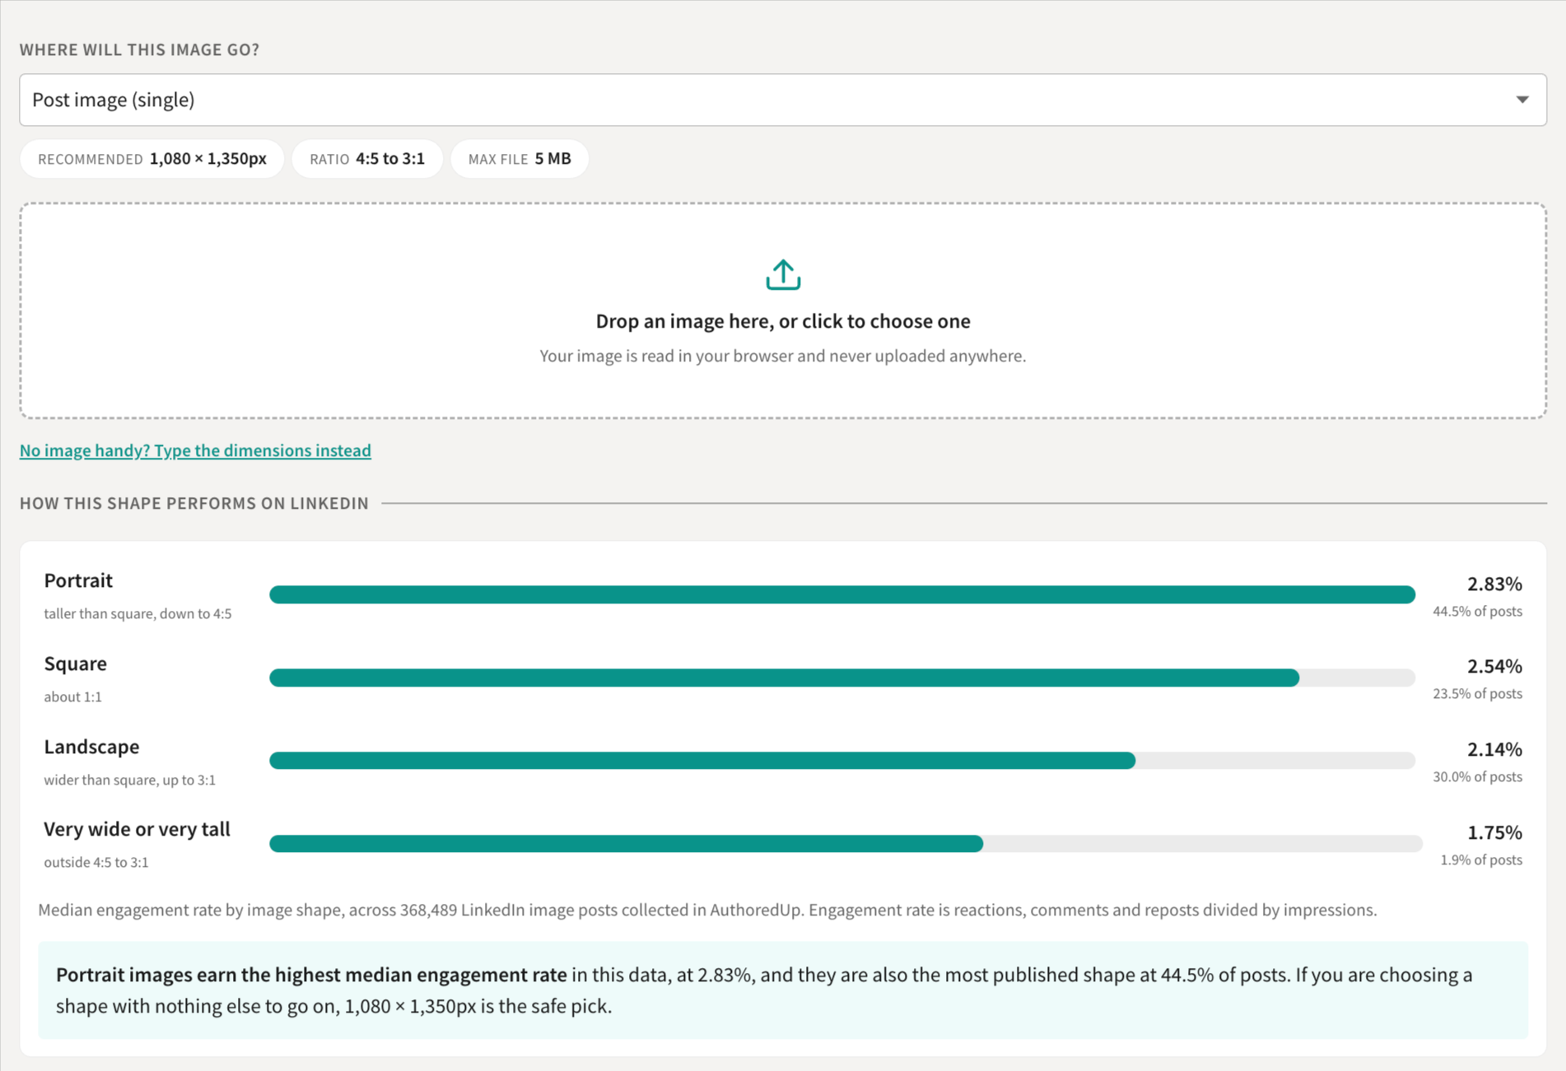Viewport: 1566px width, 1071px height.
Task: Click 'wider than square, up to 3:1' subtitle
Action: (129, 780)
